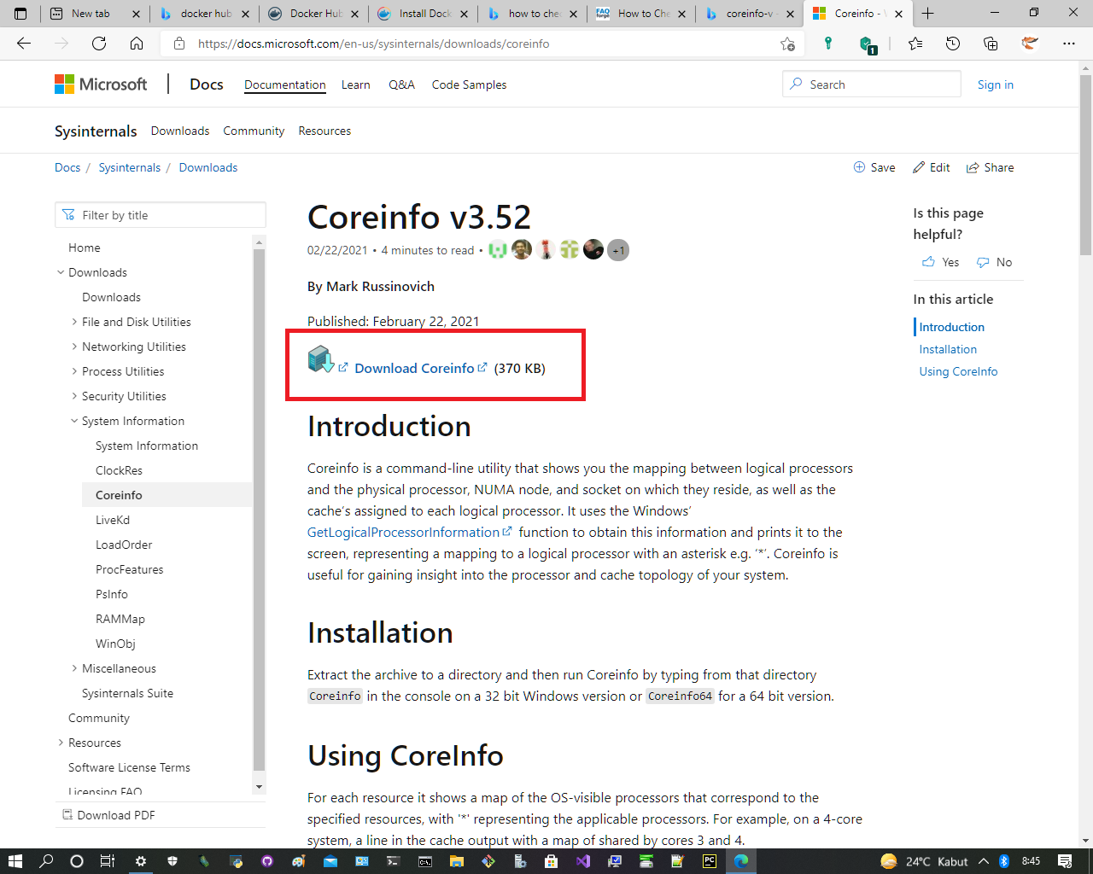
Task: Click the docs Search field
Action: click(872, 84)
